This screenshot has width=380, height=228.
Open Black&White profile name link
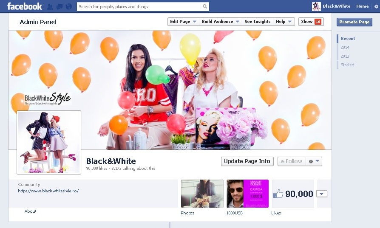click(336, 6)
